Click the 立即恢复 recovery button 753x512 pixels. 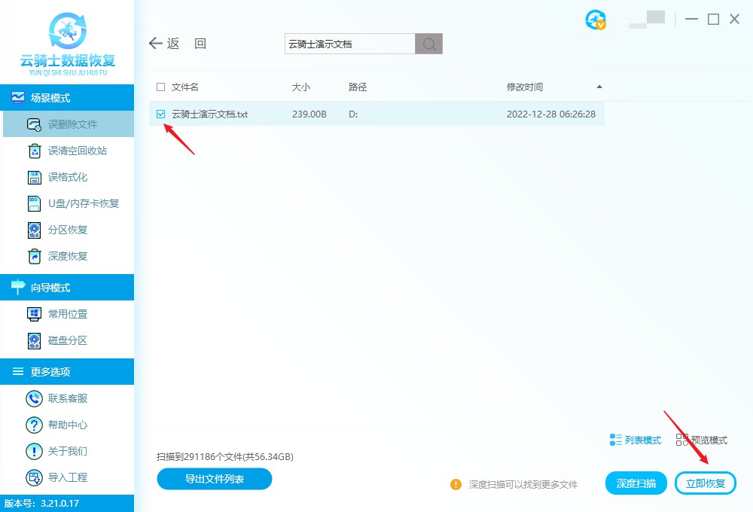tap(706, 483)
